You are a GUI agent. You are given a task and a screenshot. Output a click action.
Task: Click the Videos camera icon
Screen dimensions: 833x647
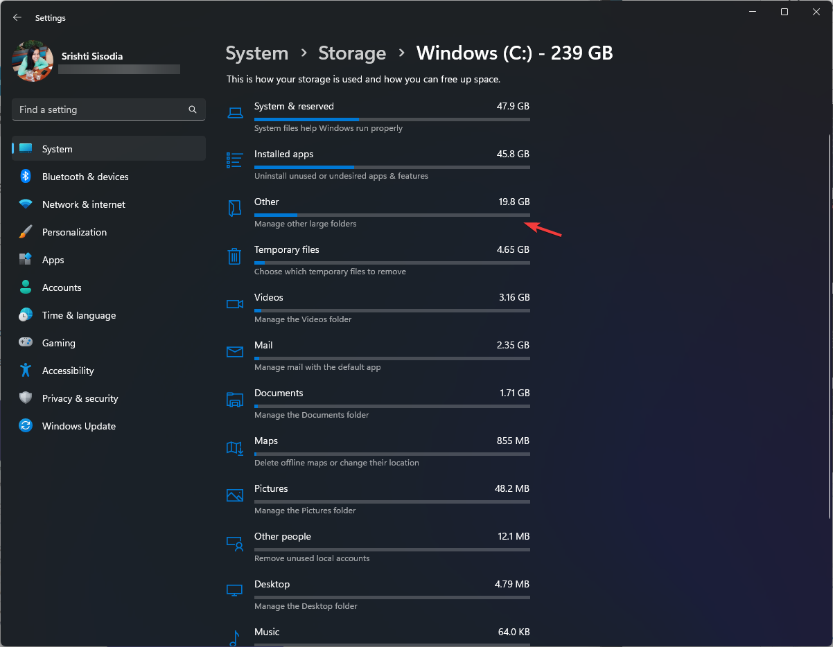point(234,304)
